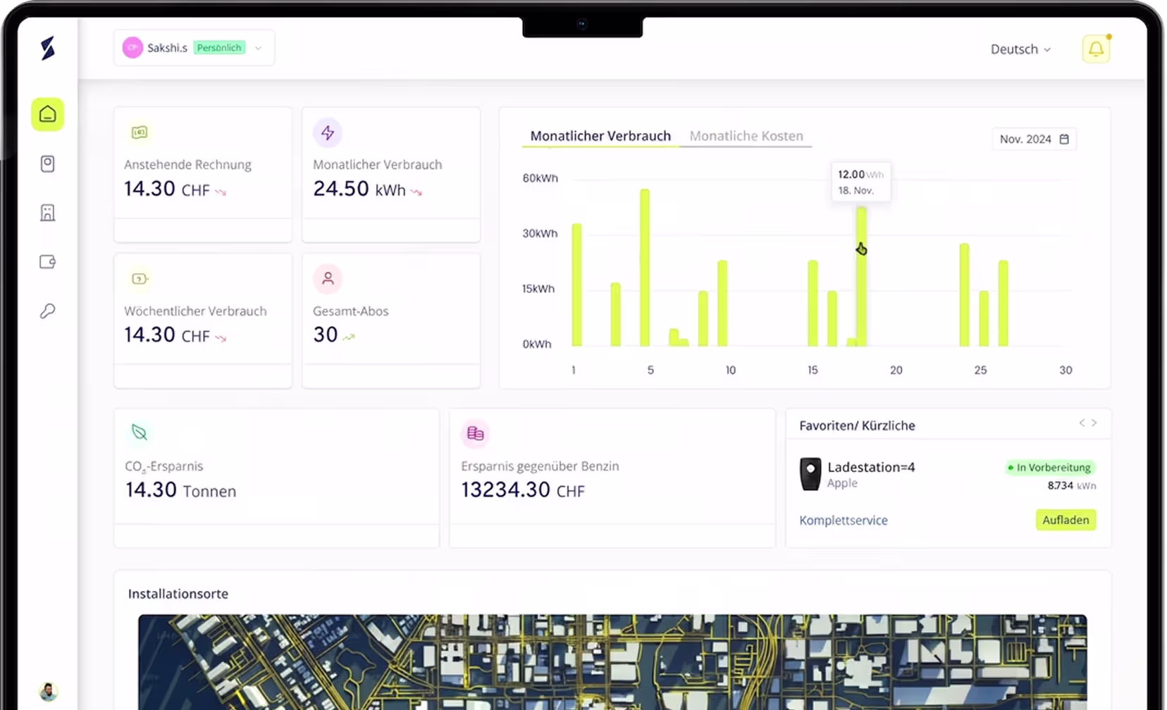Image resolution: width=1167 pixels, height=710 pixels.
Task: Open notifications bell icon
Action: (1096, 49)
